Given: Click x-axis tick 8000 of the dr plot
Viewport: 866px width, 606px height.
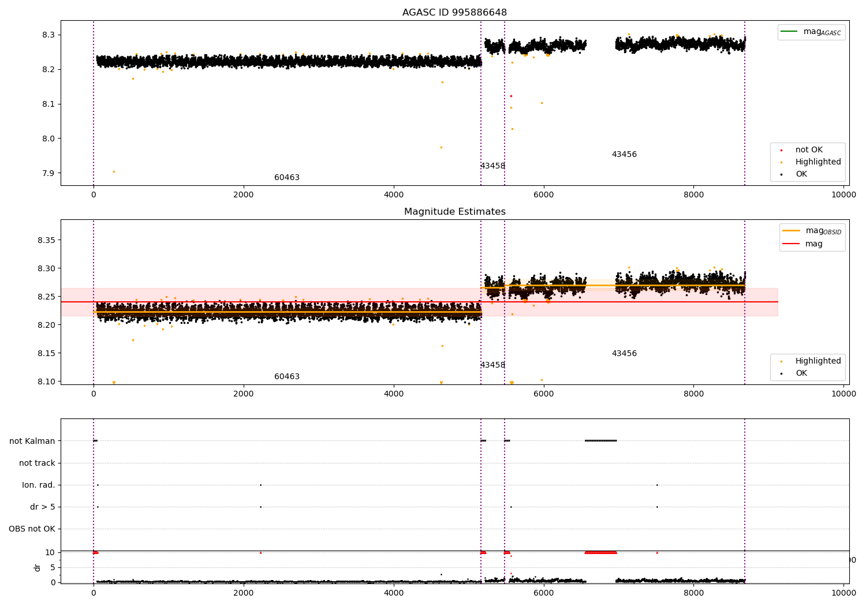Looking at the screenshot, I should [694, 593].
